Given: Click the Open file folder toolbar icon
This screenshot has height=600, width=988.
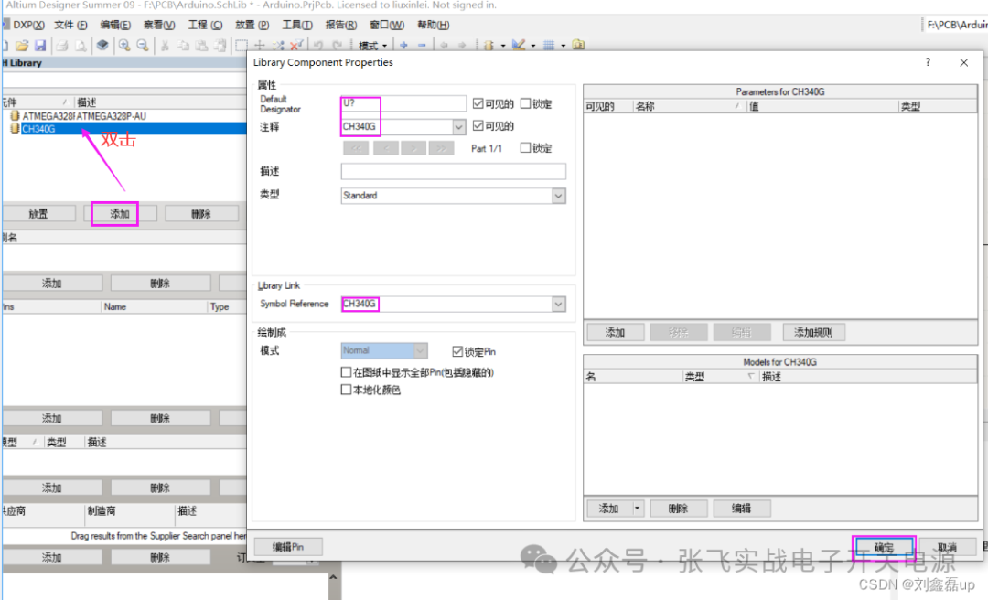Looking at the screenshot, I should tap(21, 45).
